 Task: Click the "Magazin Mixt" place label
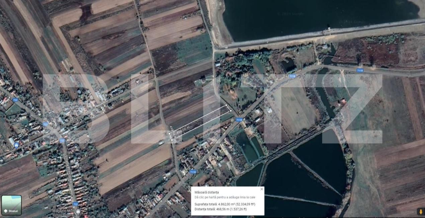[64, 211]
